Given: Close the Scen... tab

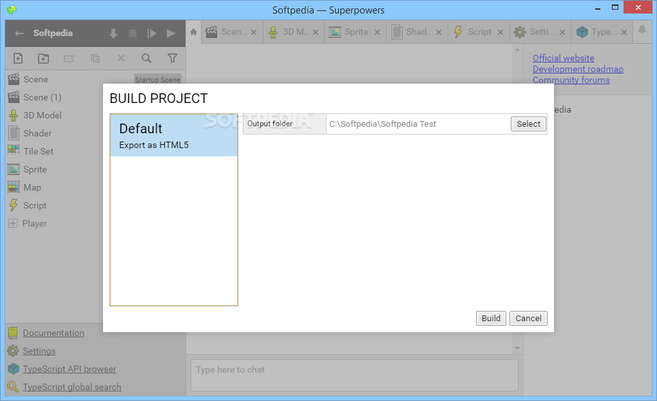Looking at the screenshot, I should click(254, 32).
